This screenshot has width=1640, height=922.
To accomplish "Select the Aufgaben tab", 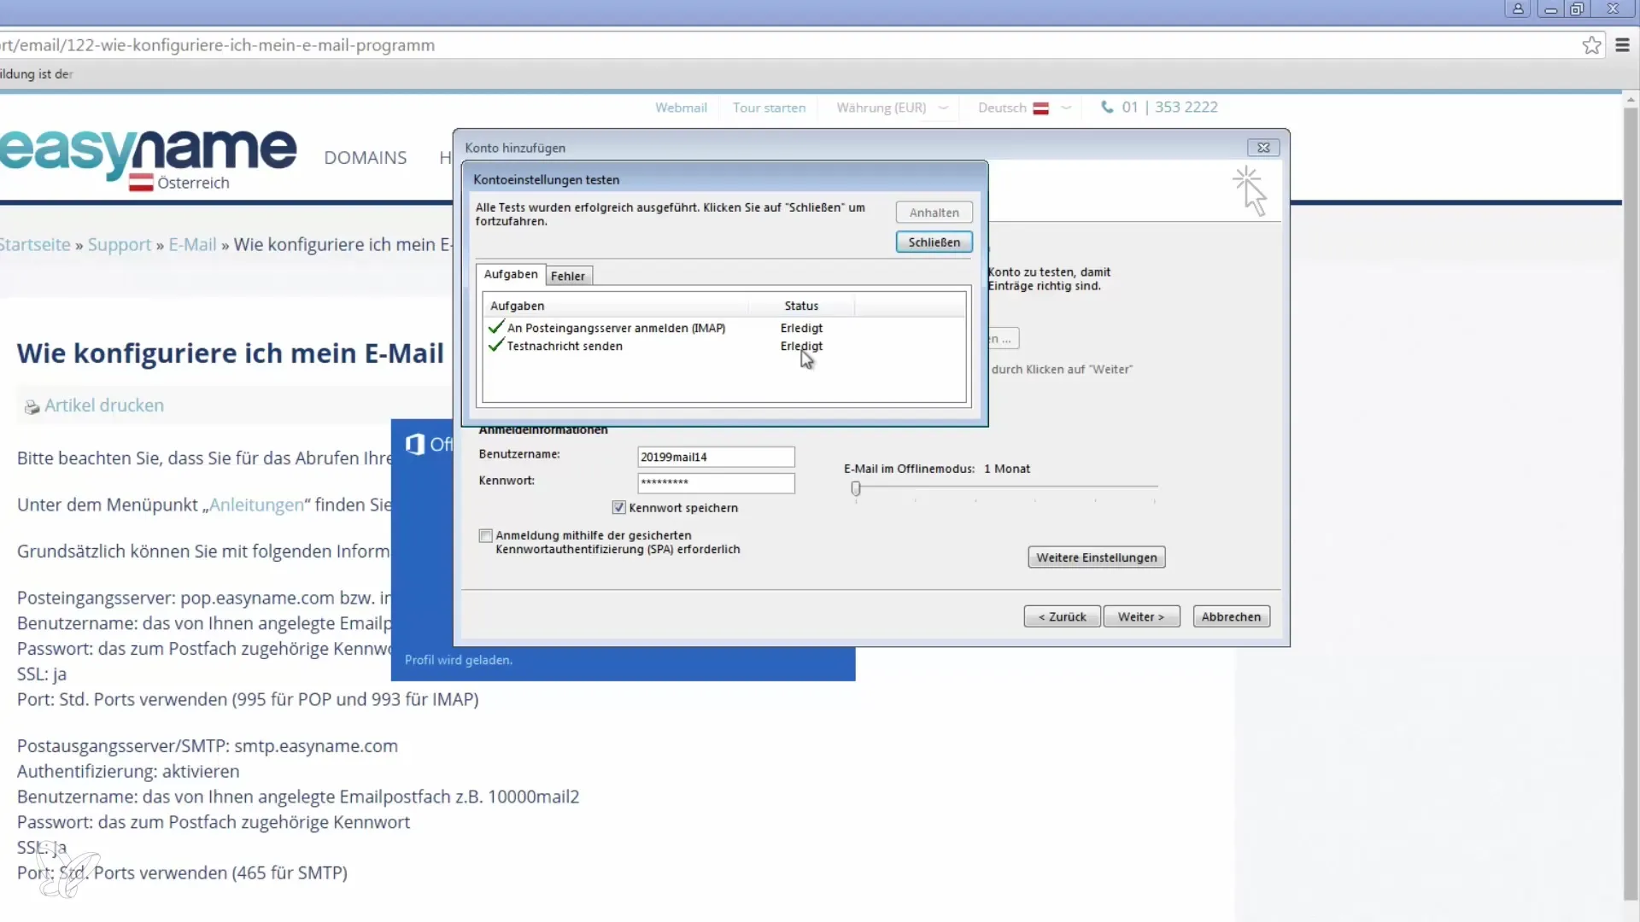I will (x=511, y=274).
